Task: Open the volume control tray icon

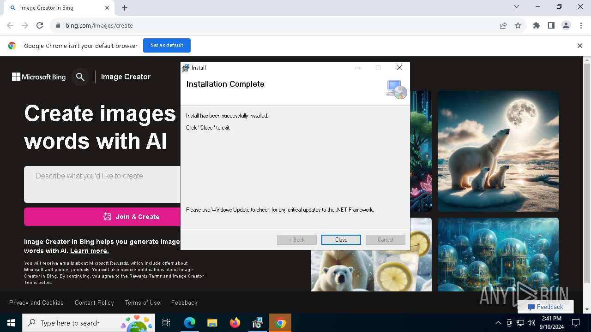Action: (531, 323)
